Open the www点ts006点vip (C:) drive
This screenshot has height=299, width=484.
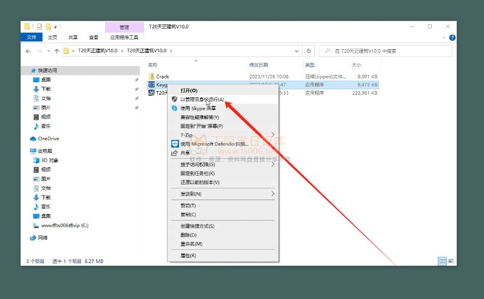click(64, 225)
